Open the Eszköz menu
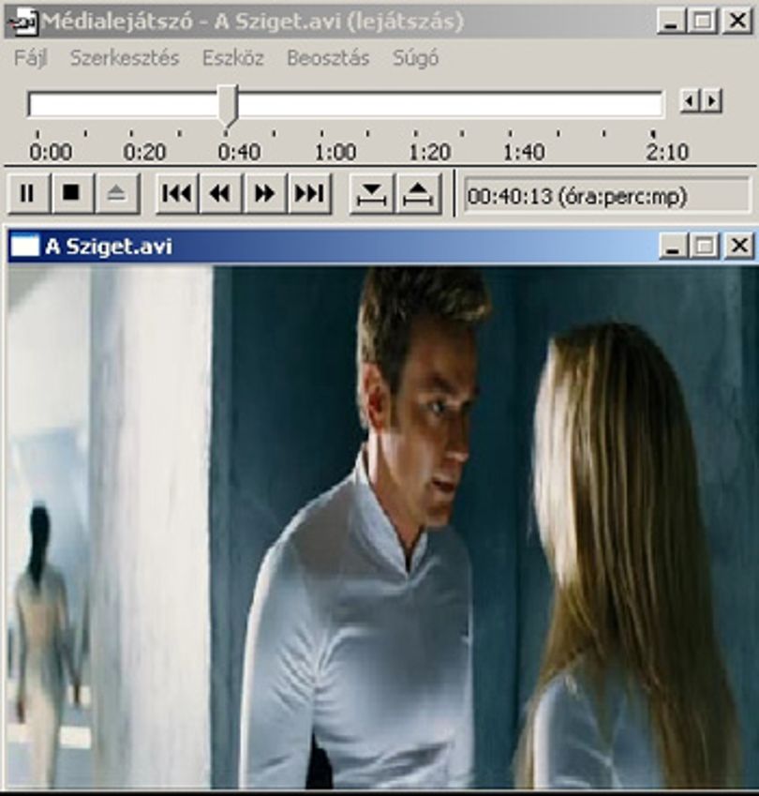 point(233,58)
